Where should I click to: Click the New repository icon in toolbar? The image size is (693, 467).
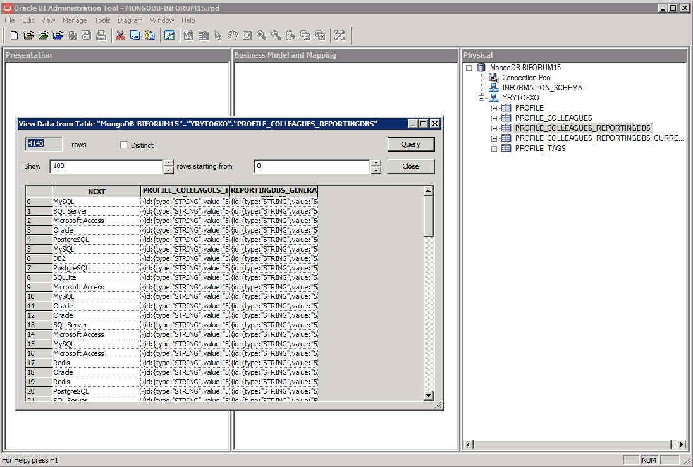tap(14, 35)
